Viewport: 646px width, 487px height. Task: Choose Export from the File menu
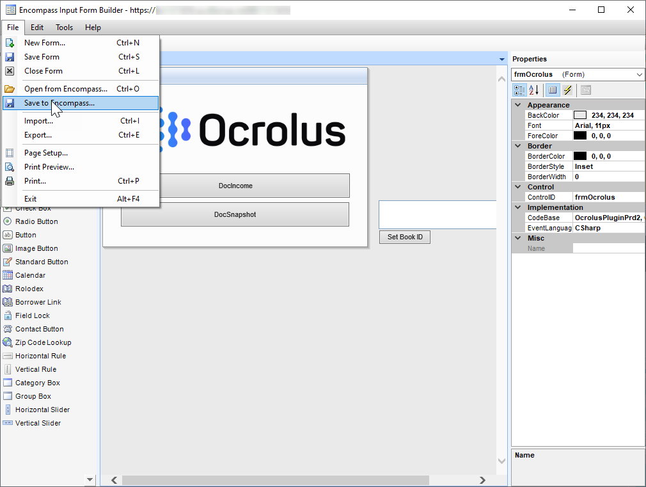(81, 135)
